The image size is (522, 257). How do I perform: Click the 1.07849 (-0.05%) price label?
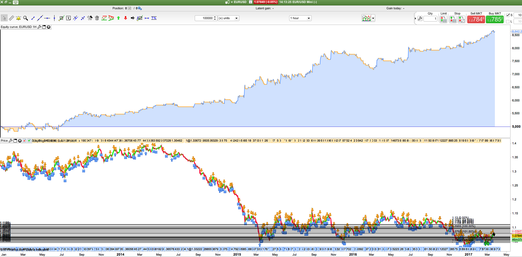(265, 2)
